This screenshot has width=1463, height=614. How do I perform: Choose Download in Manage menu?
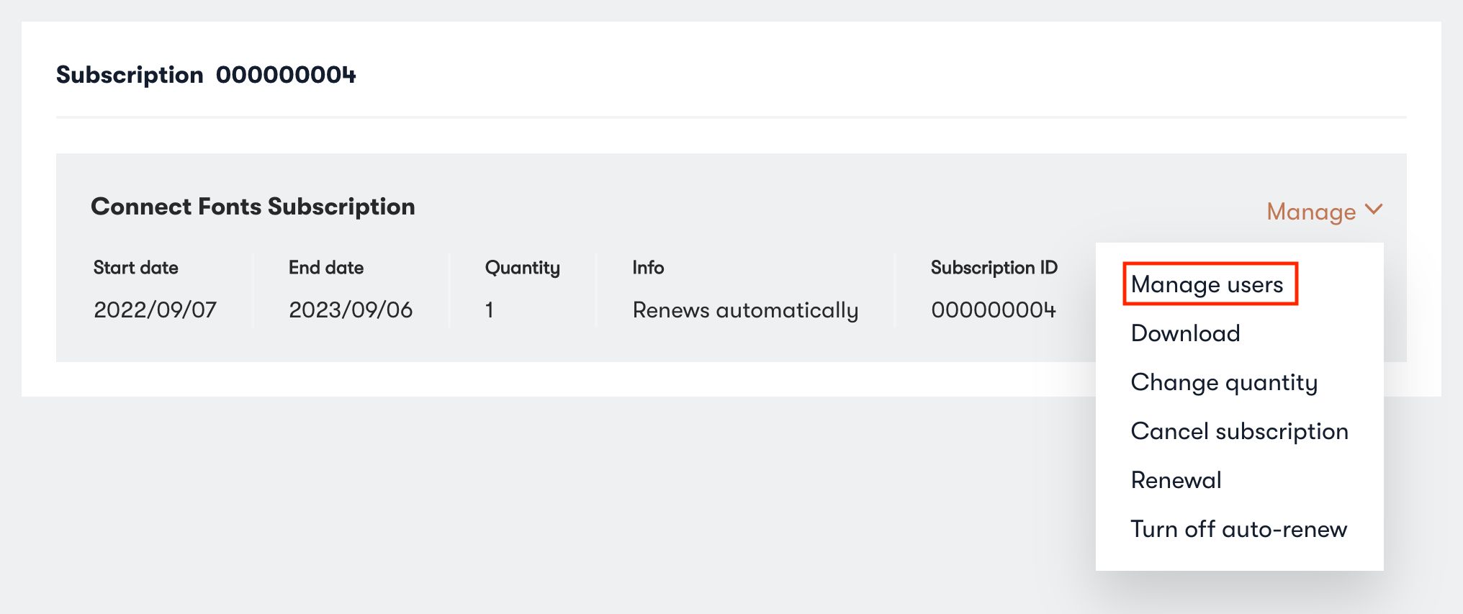(1185, 333)
